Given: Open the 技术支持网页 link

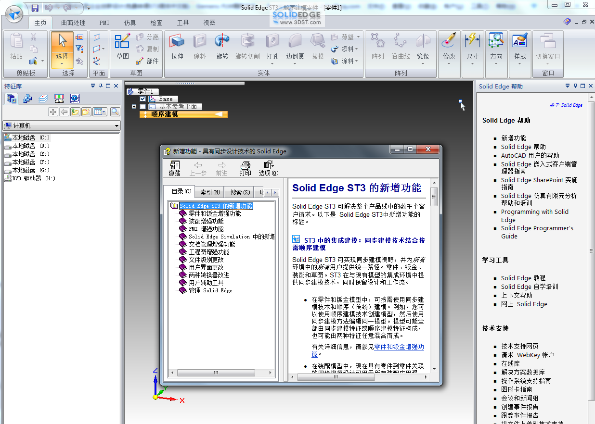Looking at the screenshot, I should pyautogui.click(x=519, y=346).
